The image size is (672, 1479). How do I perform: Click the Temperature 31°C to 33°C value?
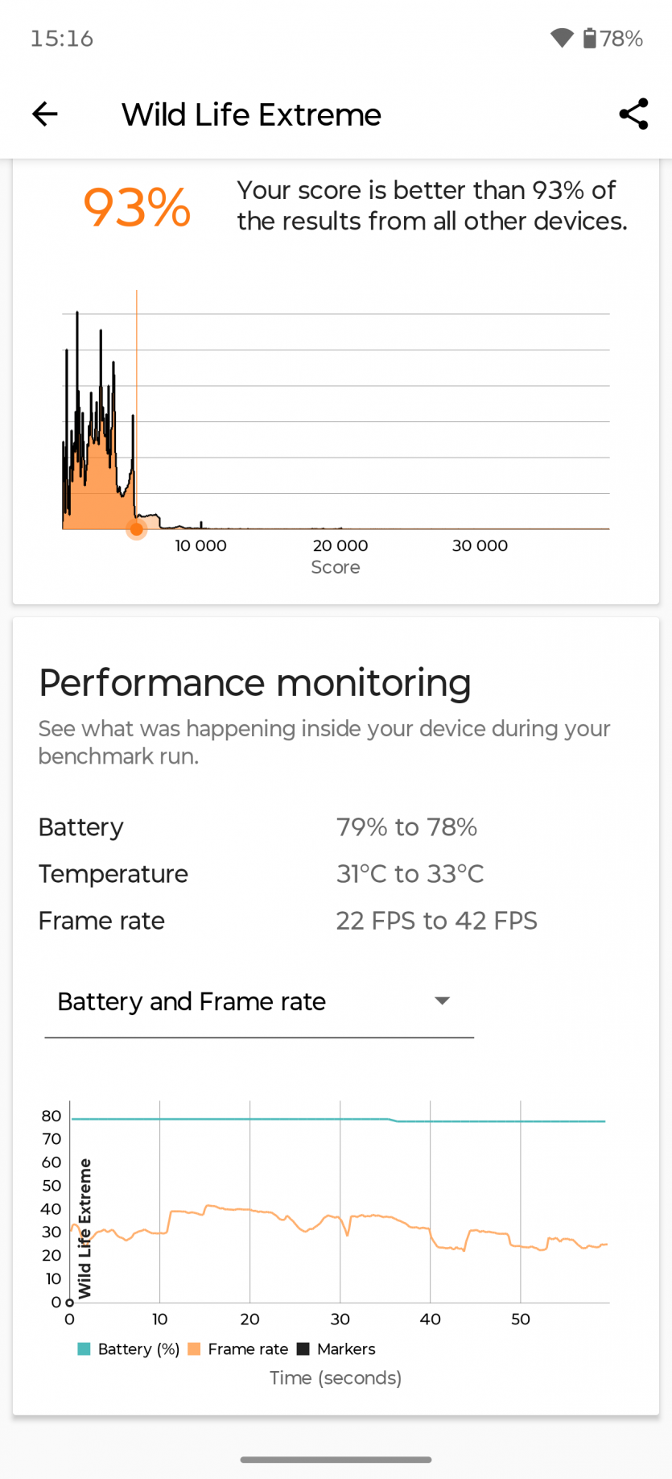coord(410,874)
